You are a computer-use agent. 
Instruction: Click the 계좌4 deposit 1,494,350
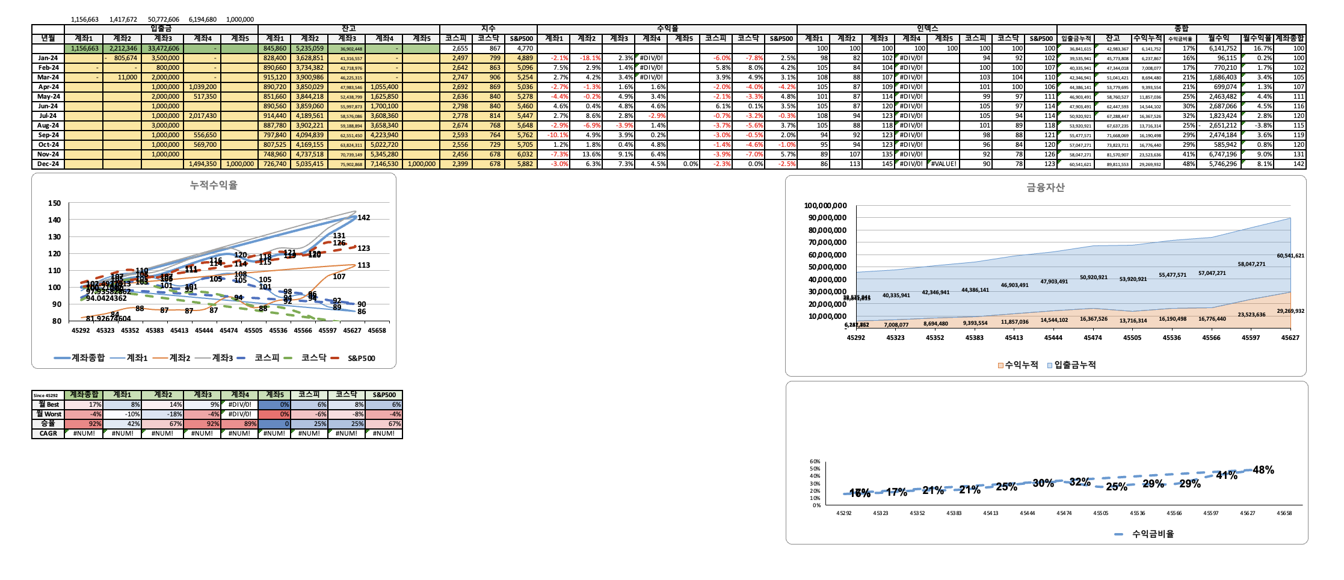coord(202,164)
